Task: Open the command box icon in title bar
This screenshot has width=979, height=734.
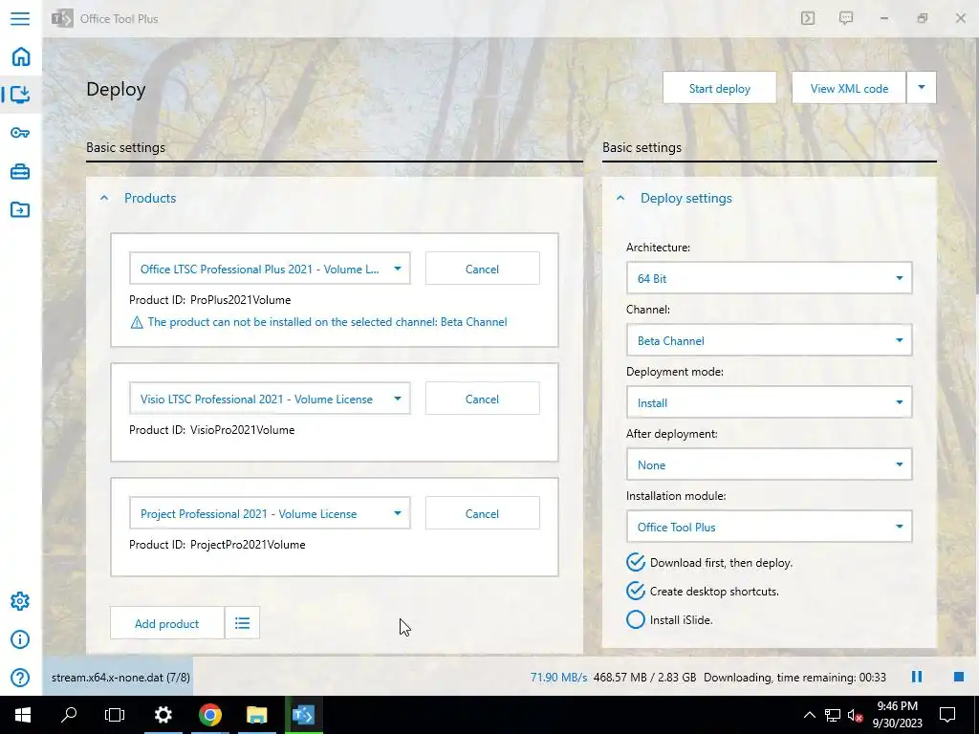Action: pyautogui.click(x=807, y=18)
